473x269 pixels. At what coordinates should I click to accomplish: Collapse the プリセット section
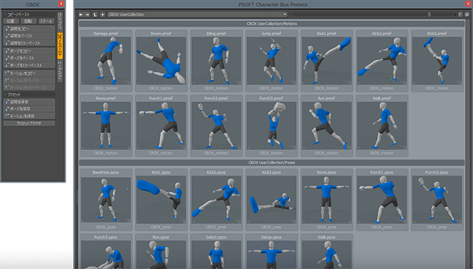(29, 95)
